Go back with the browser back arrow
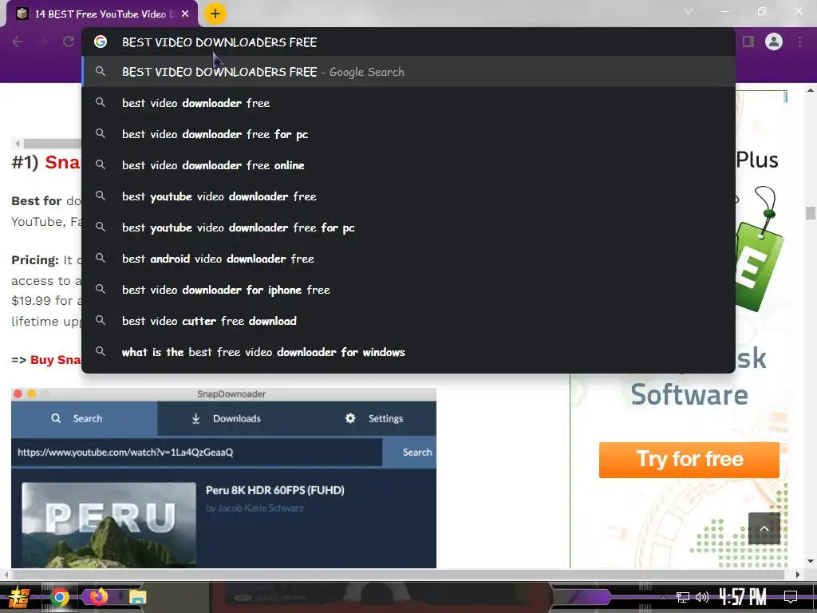The height and width of the screenshot is (613, 817). click(18, 42)
